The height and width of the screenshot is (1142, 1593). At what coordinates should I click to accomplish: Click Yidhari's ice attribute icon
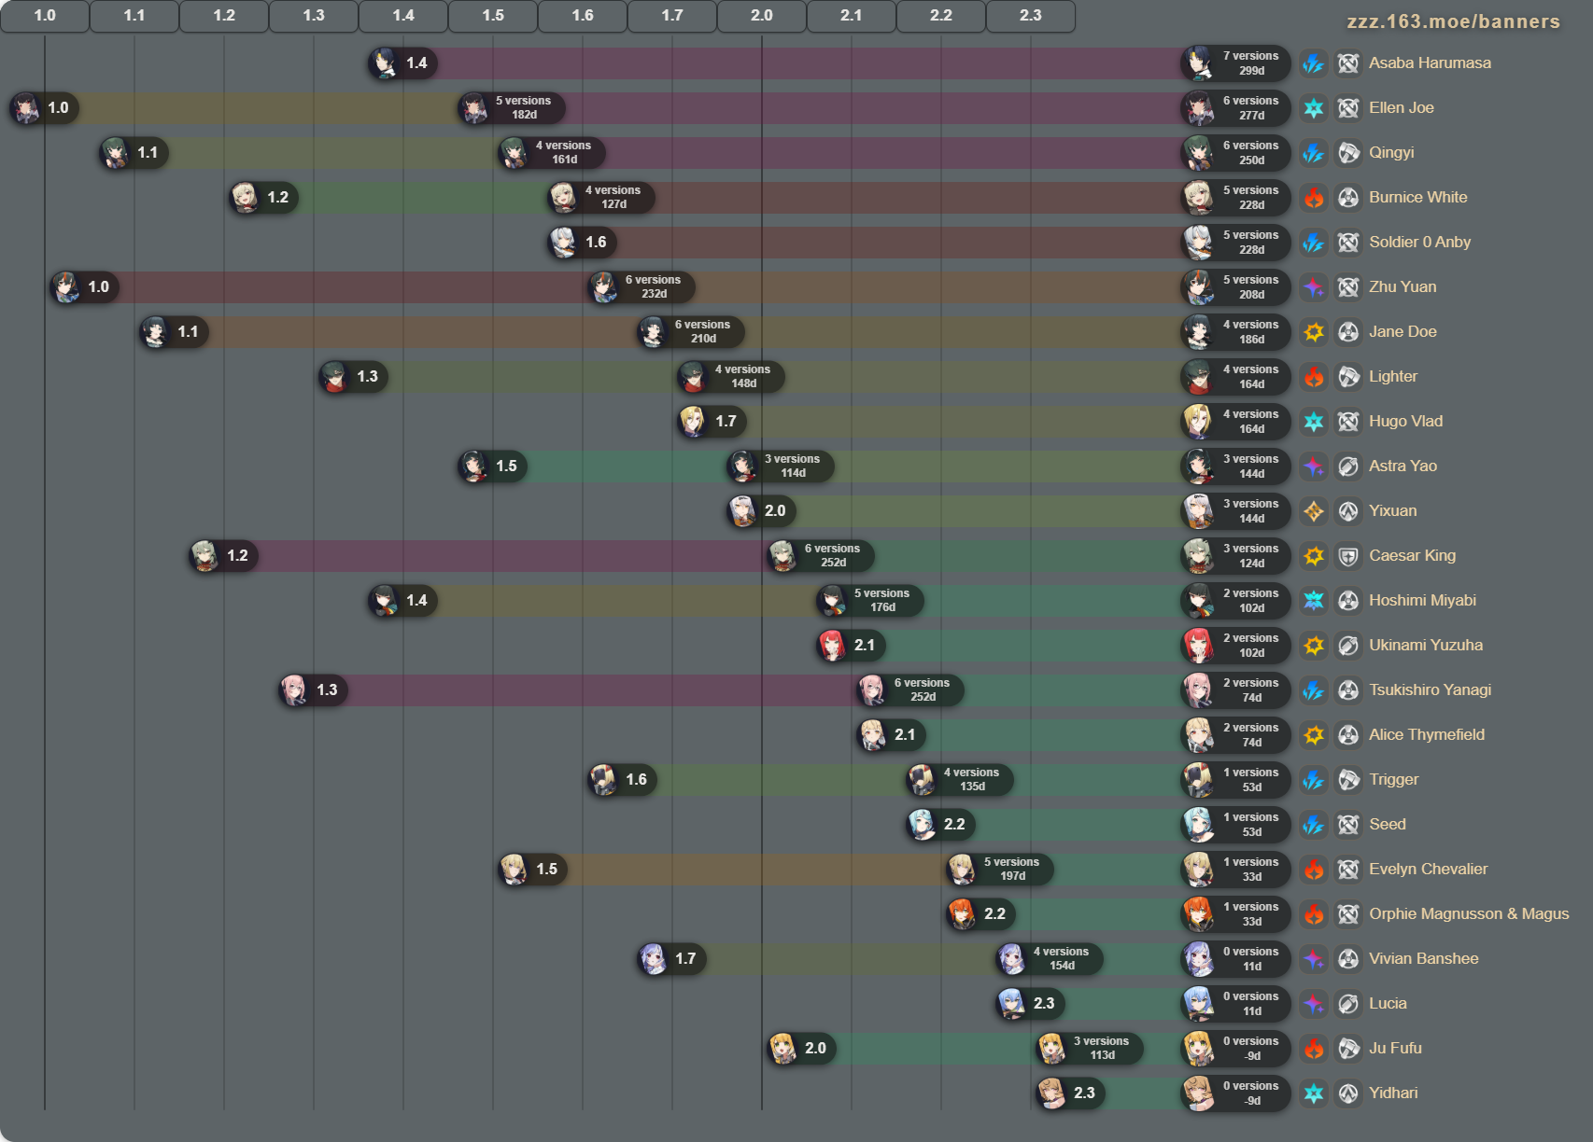pos(1314,1093)
